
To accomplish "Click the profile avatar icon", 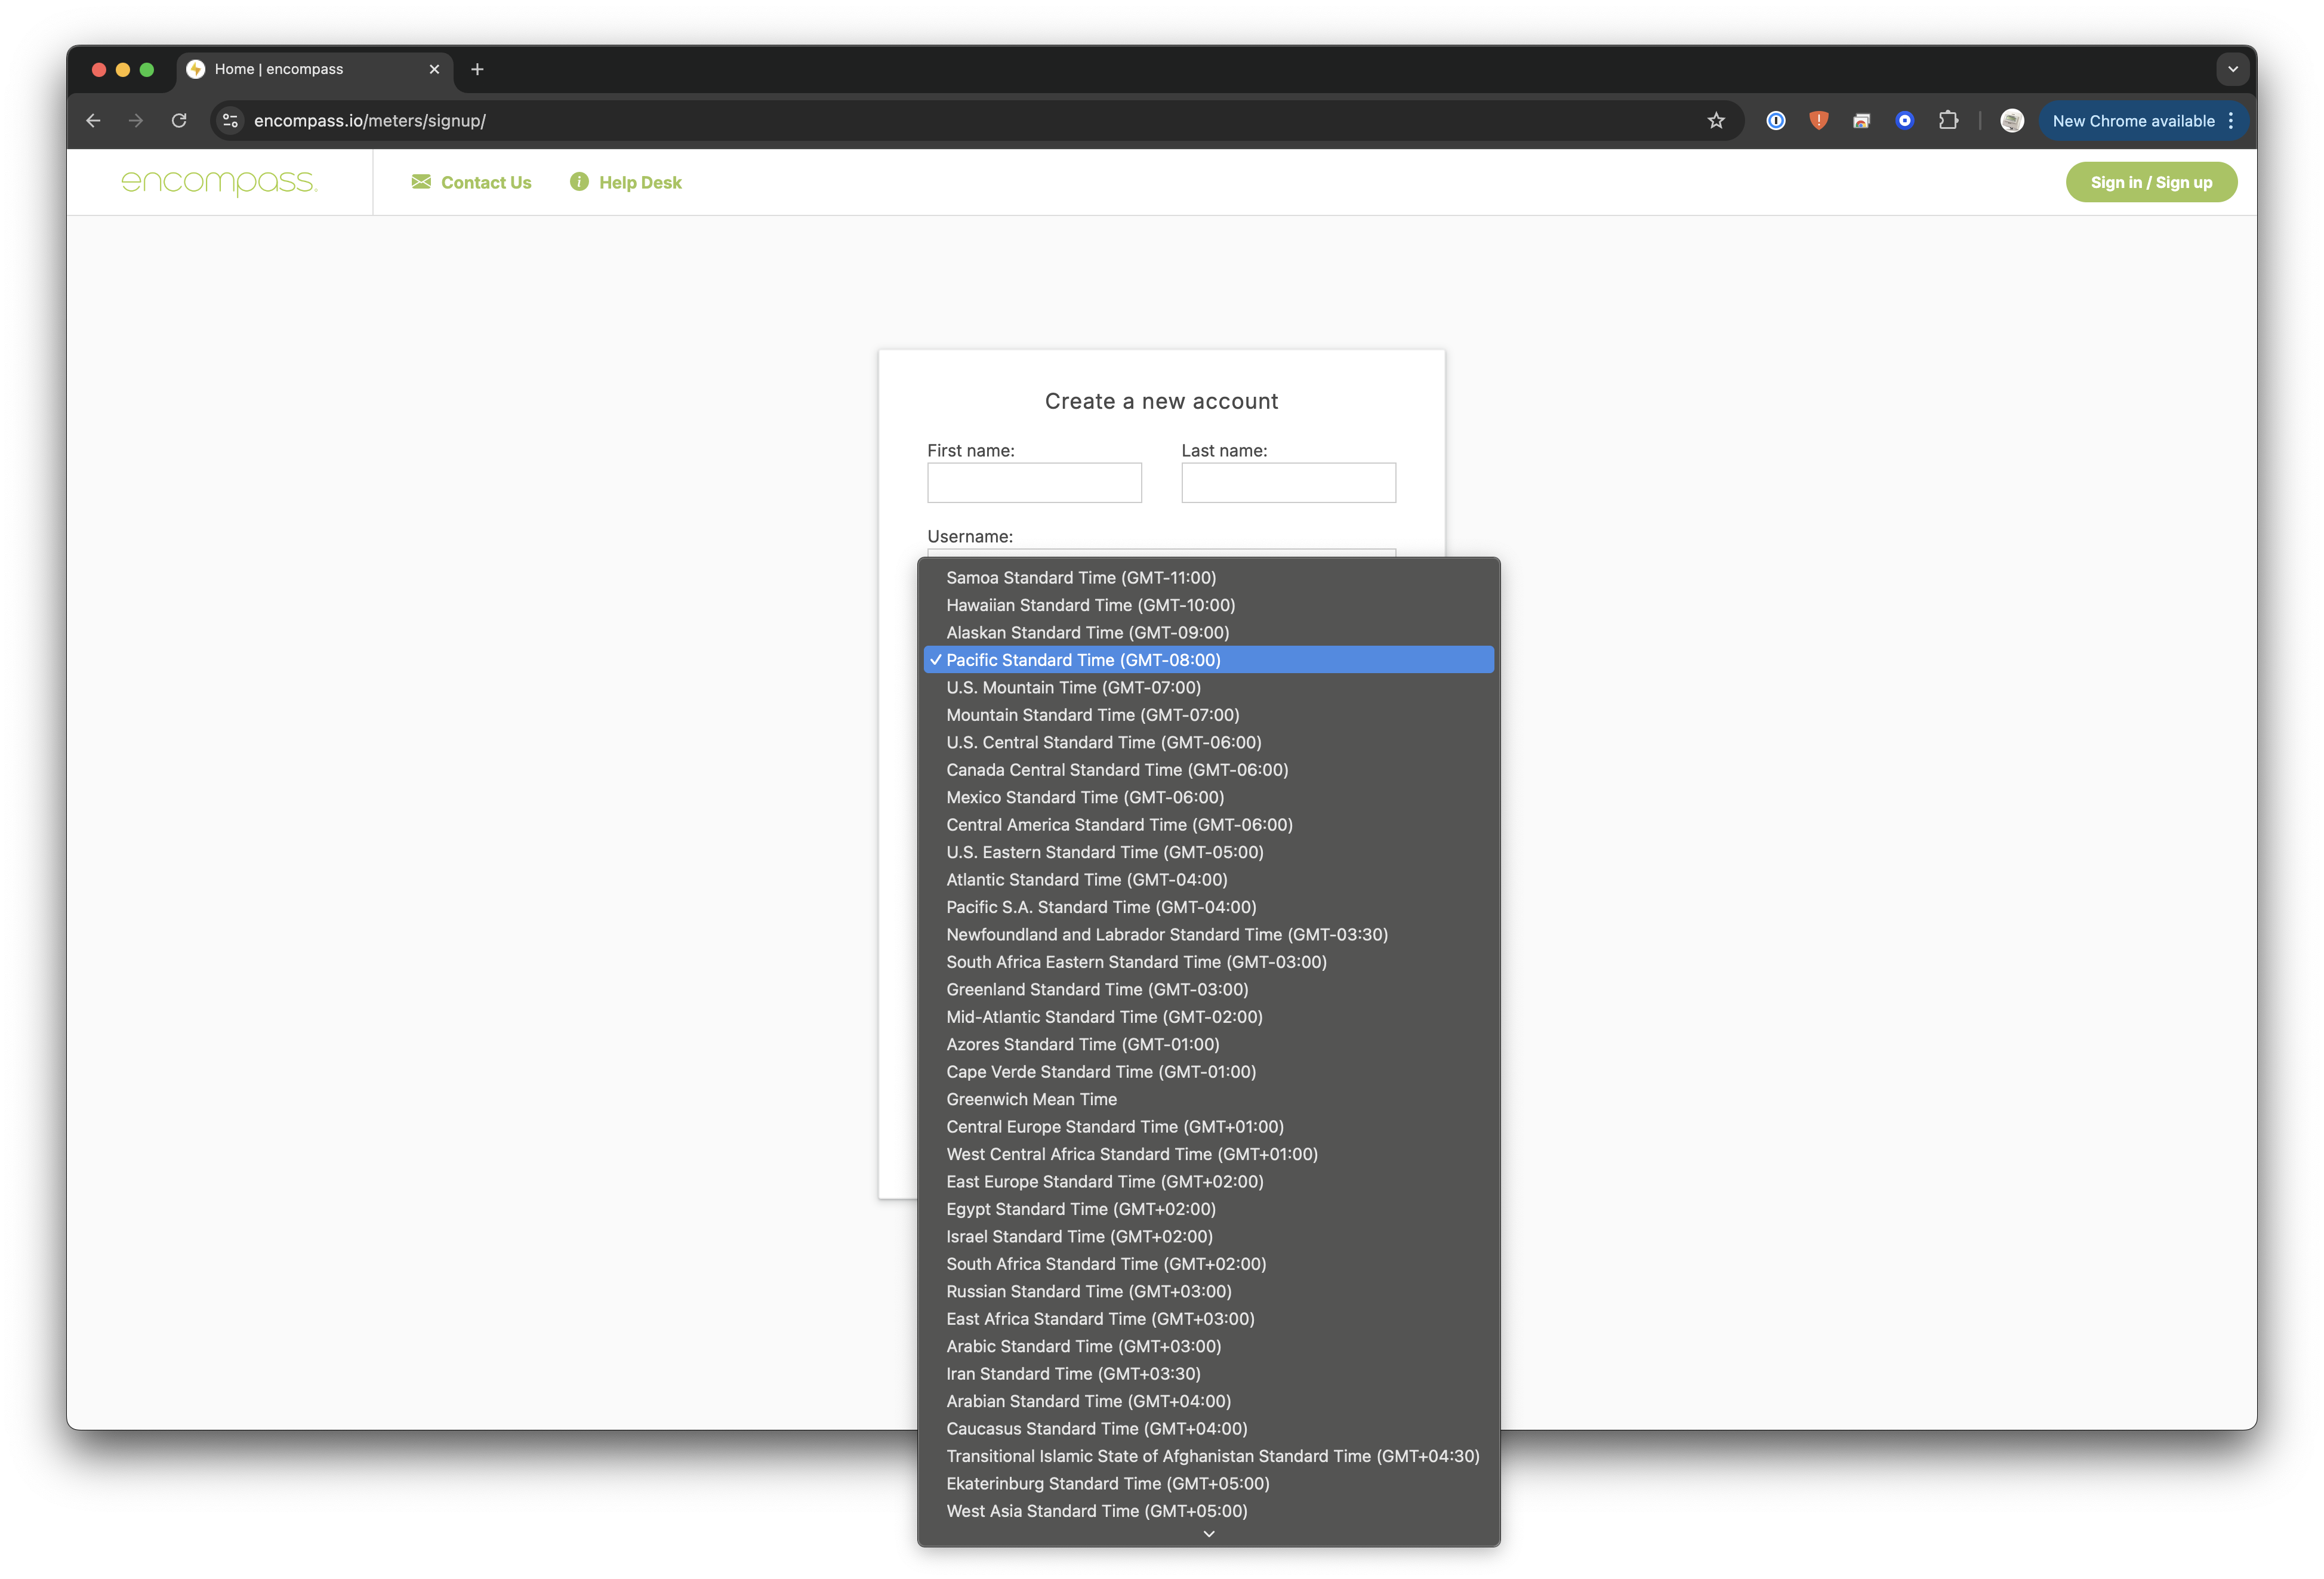I will coord(2012,121).
